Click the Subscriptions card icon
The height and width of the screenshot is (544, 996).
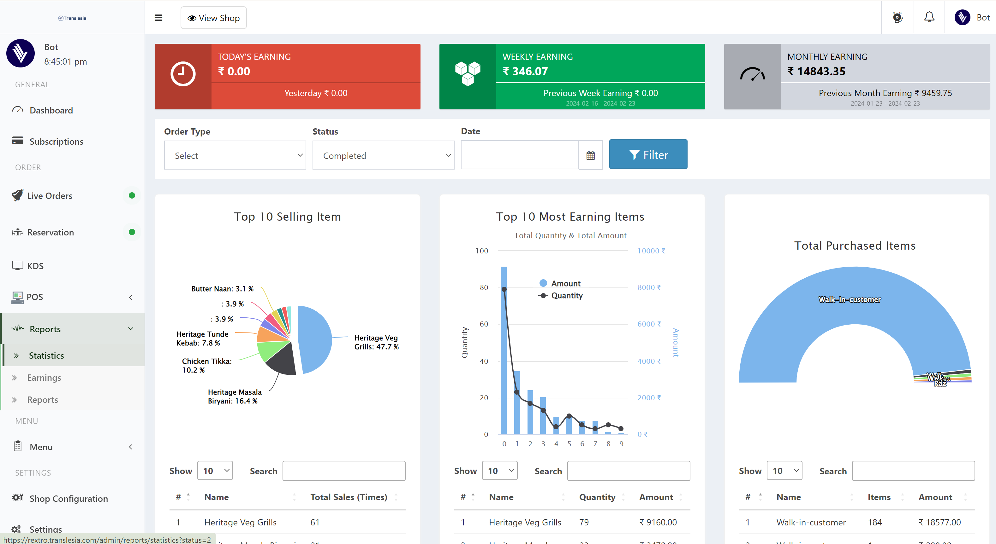(17, 141)
